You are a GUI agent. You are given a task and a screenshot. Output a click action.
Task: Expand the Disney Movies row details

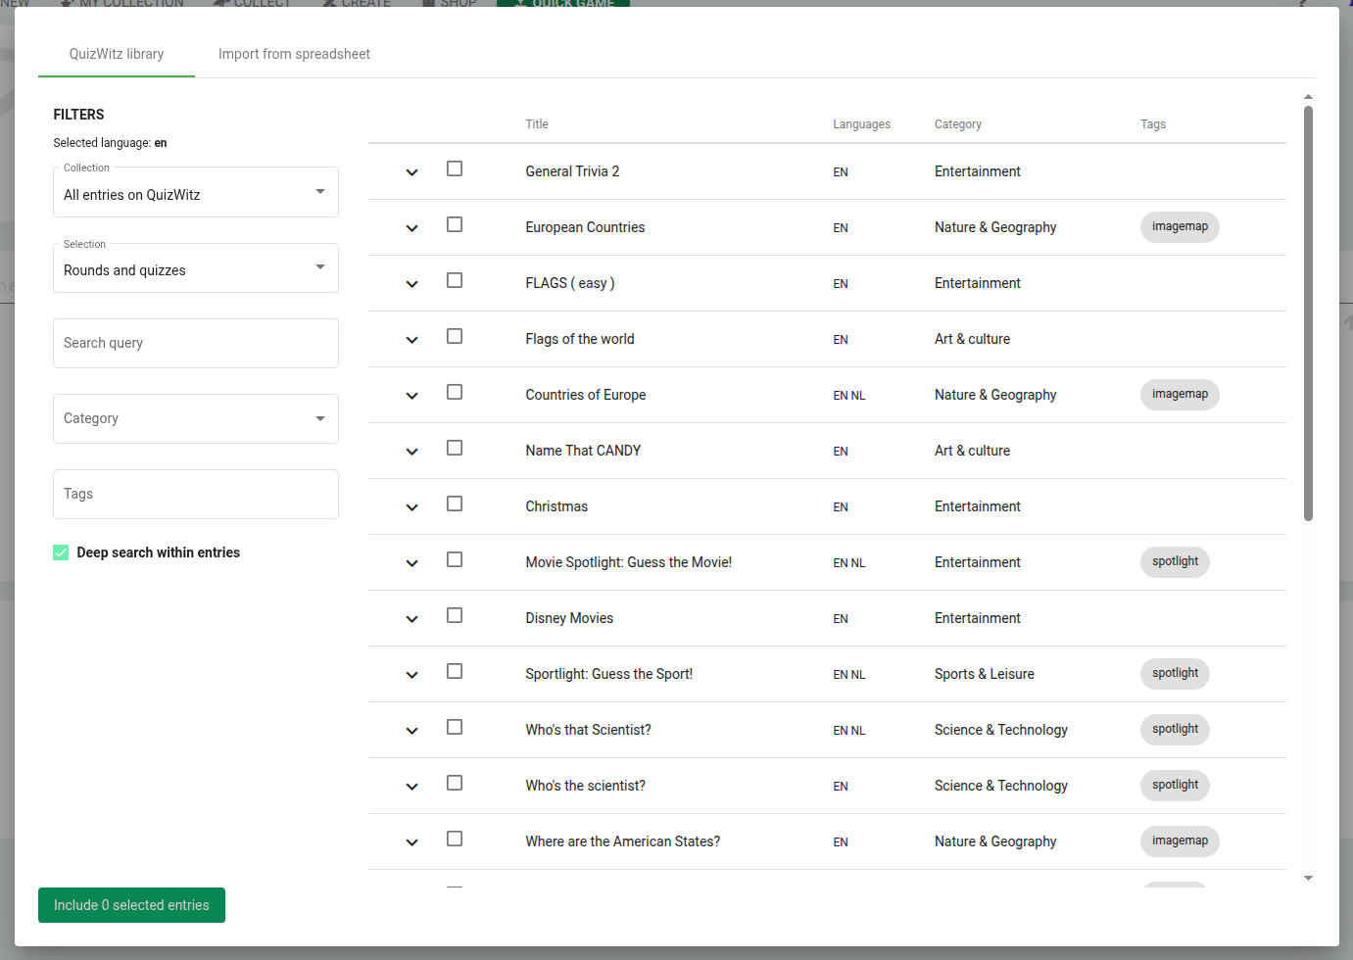(x=411, y=619)
